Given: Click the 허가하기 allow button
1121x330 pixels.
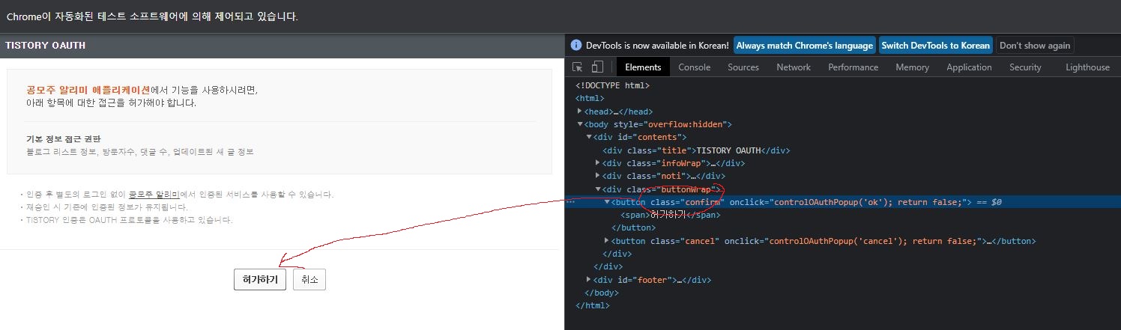Looking at the screenshot, I should click(x=260, y=280).
